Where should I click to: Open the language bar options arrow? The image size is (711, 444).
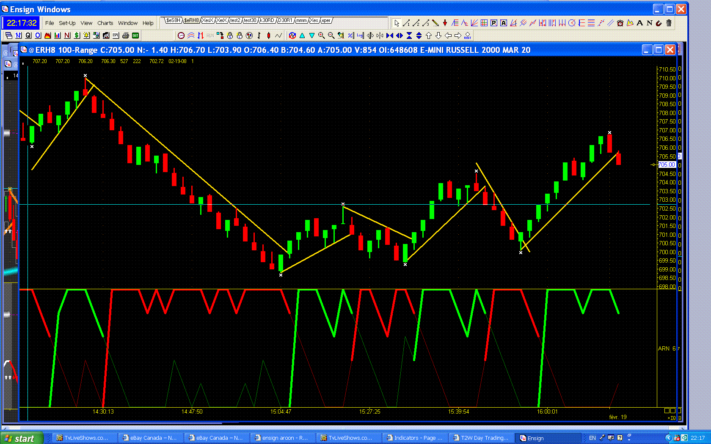pos(629,438)
